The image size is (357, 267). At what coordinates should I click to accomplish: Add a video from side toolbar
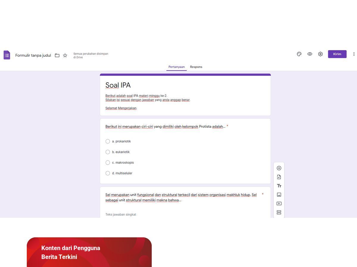click(x=279, y=204)
